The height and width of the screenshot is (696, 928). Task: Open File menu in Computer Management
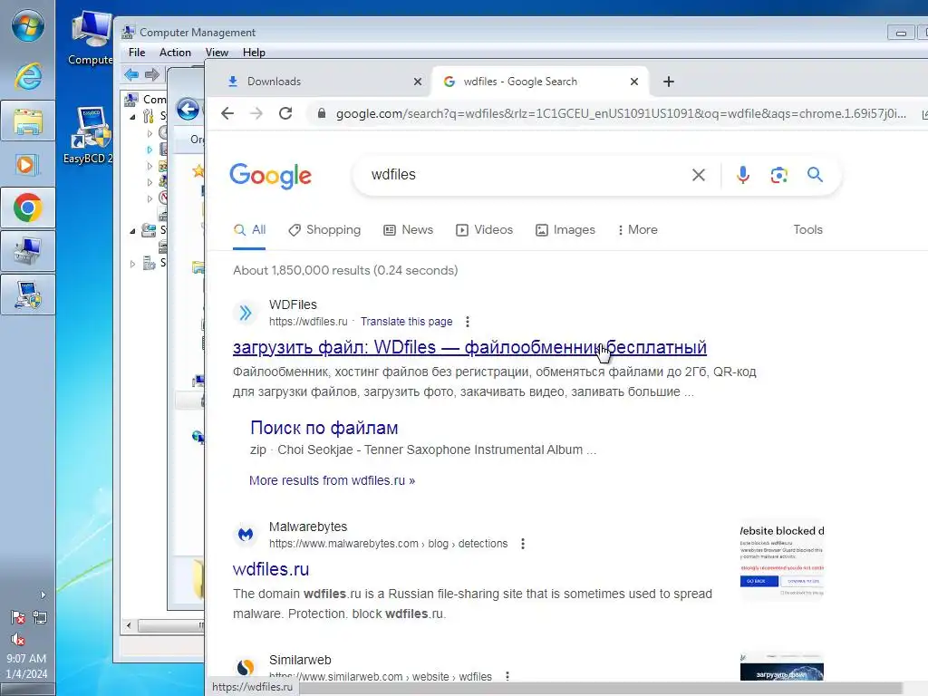click(x=137, y=52)
